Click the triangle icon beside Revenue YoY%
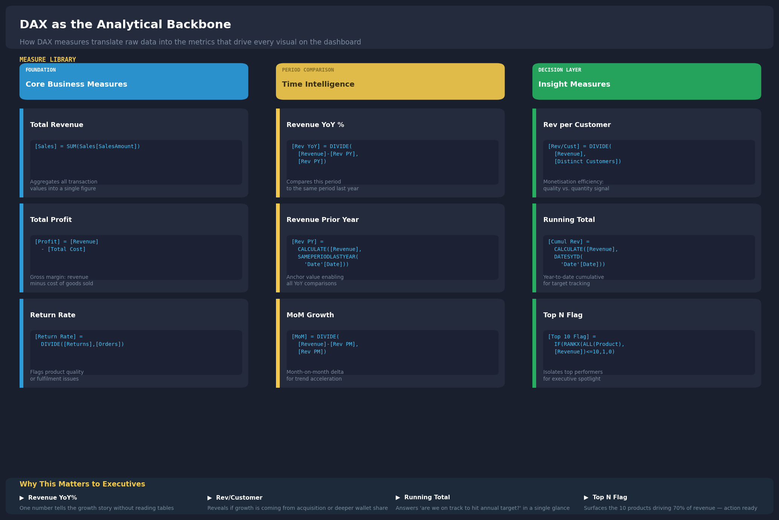The width and height of the screenshot is (779, 520). point(22,498)
